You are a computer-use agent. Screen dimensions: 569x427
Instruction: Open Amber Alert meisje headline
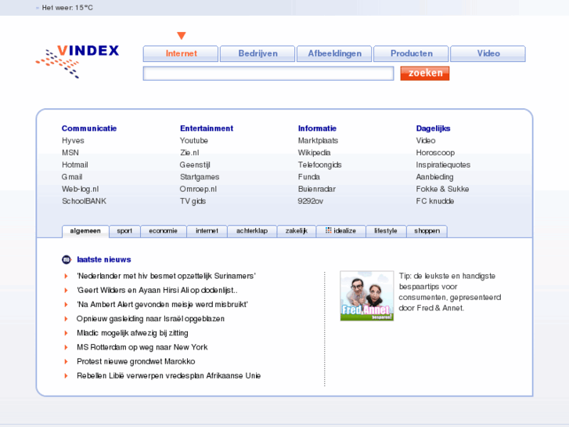click(x=162, y=305)
